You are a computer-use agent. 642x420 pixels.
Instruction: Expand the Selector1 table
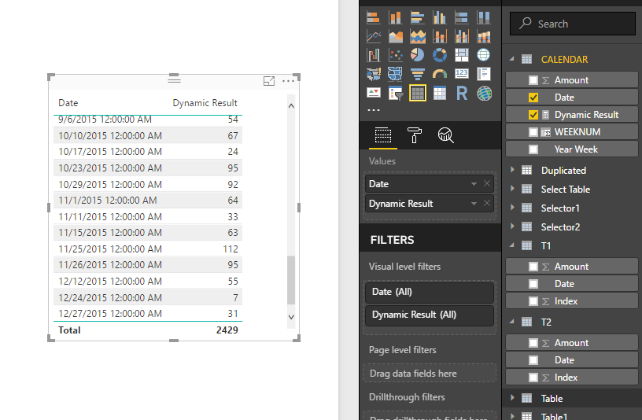512,207
